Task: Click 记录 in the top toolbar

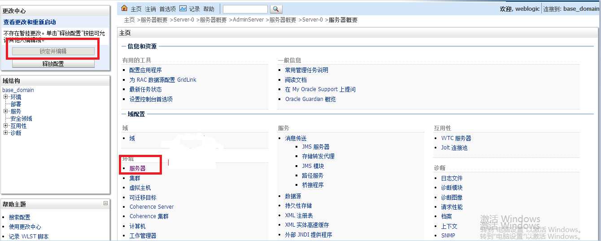Action: click(x=194, y=9)
